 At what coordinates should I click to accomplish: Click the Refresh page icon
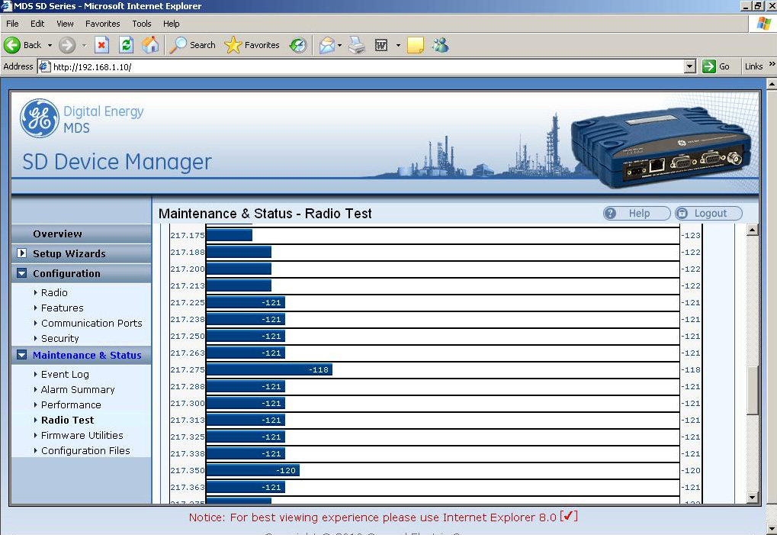pos(126,45)
